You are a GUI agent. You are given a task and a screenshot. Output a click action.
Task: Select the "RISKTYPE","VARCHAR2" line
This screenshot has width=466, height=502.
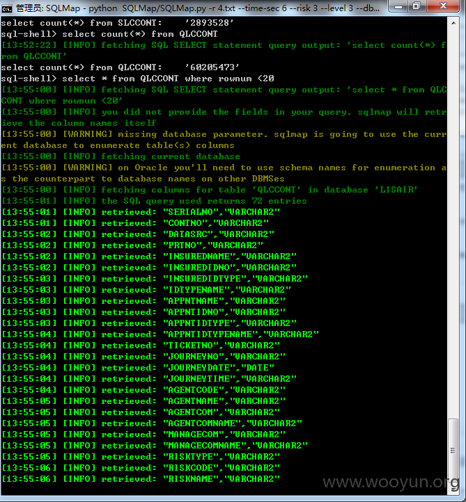141,457
